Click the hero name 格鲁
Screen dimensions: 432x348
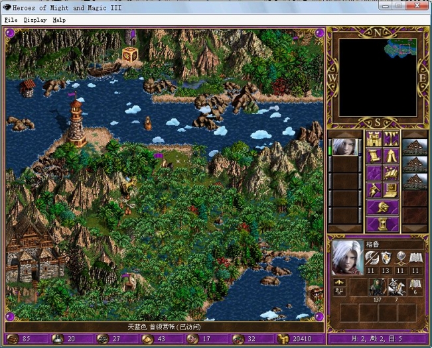coord(372,245)
